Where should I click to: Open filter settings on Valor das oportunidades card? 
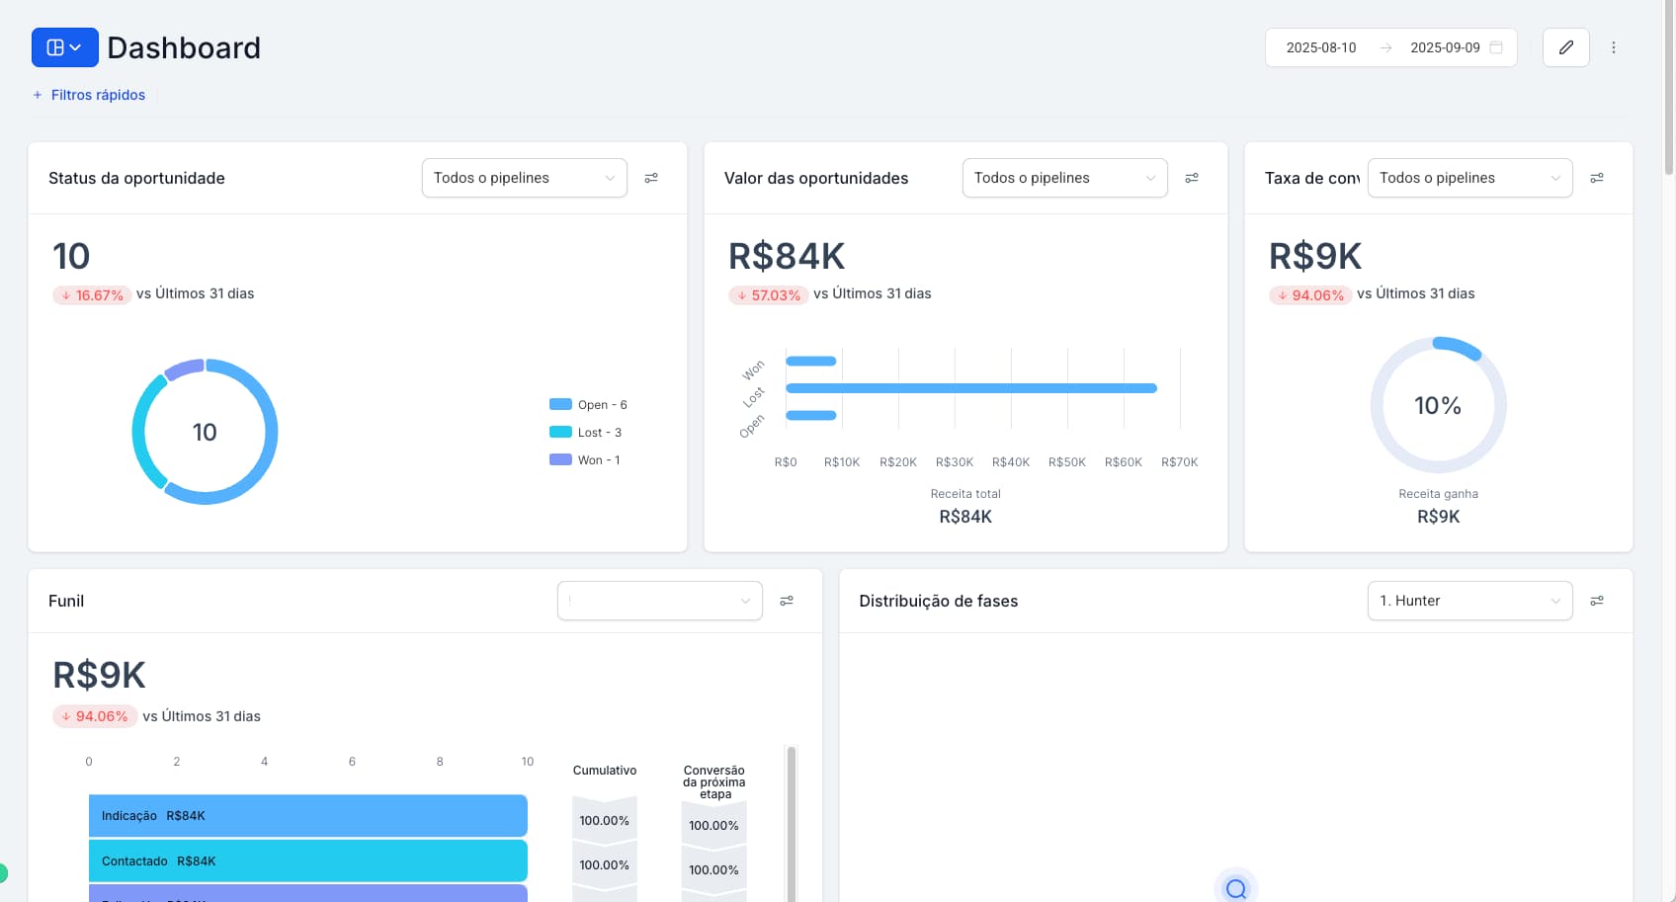(1192, 178)
